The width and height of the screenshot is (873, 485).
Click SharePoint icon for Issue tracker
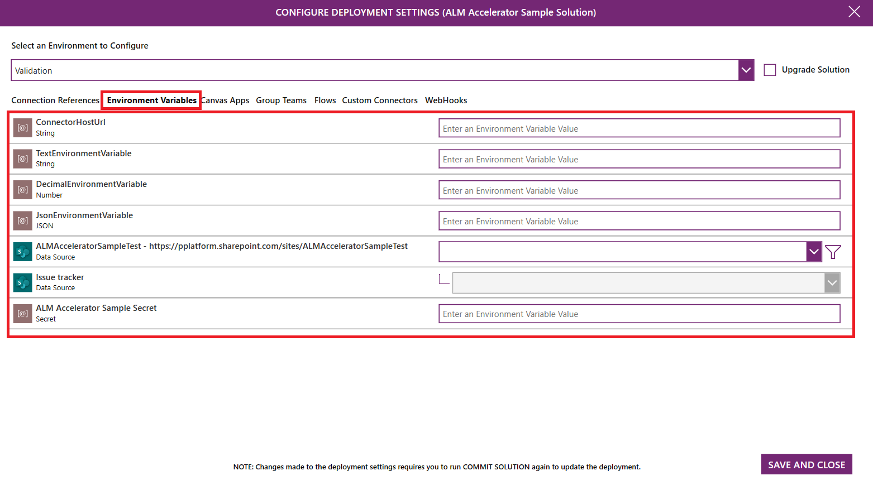pyautogui.click(x=23, y=283)
